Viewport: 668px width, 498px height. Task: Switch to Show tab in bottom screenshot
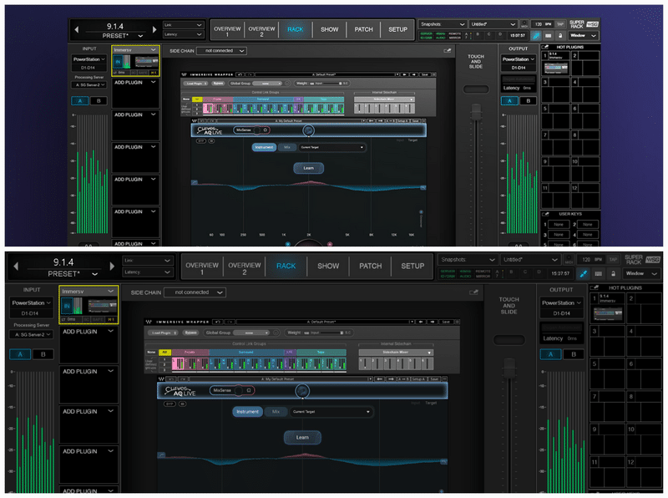[328, 266]
